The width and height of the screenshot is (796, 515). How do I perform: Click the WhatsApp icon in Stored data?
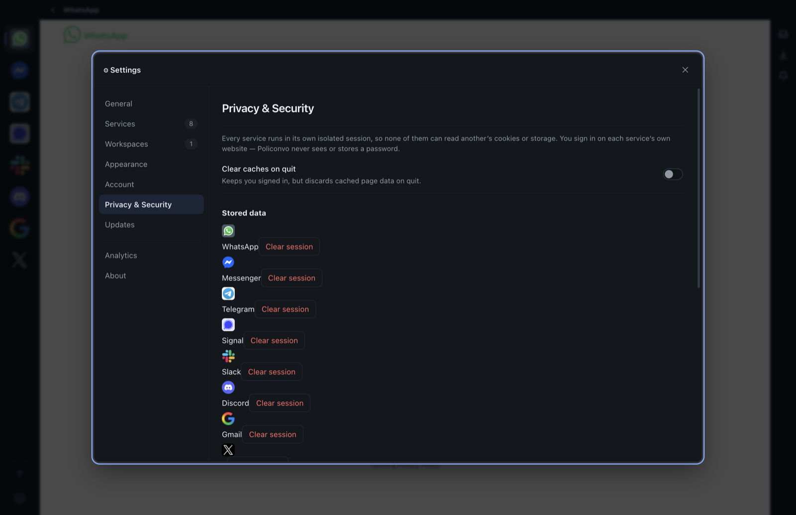coord(228,231)
